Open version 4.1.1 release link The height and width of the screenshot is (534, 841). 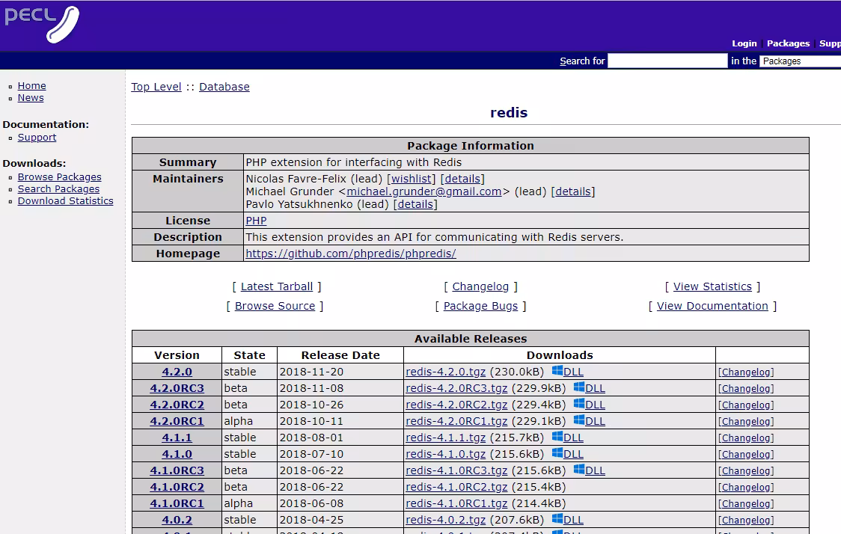tap(177, 438)
